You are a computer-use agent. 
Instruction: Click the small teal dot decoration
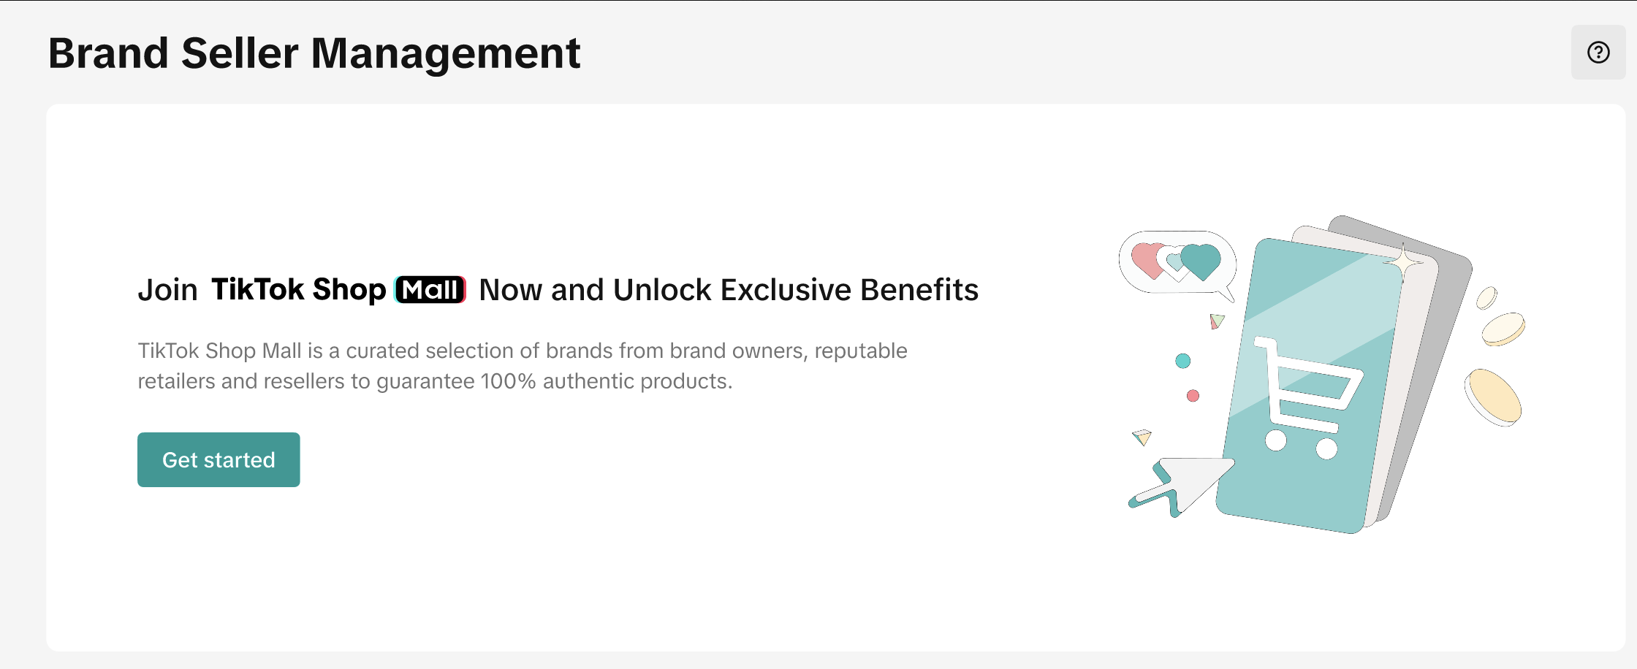click(x=1183, y=361)
